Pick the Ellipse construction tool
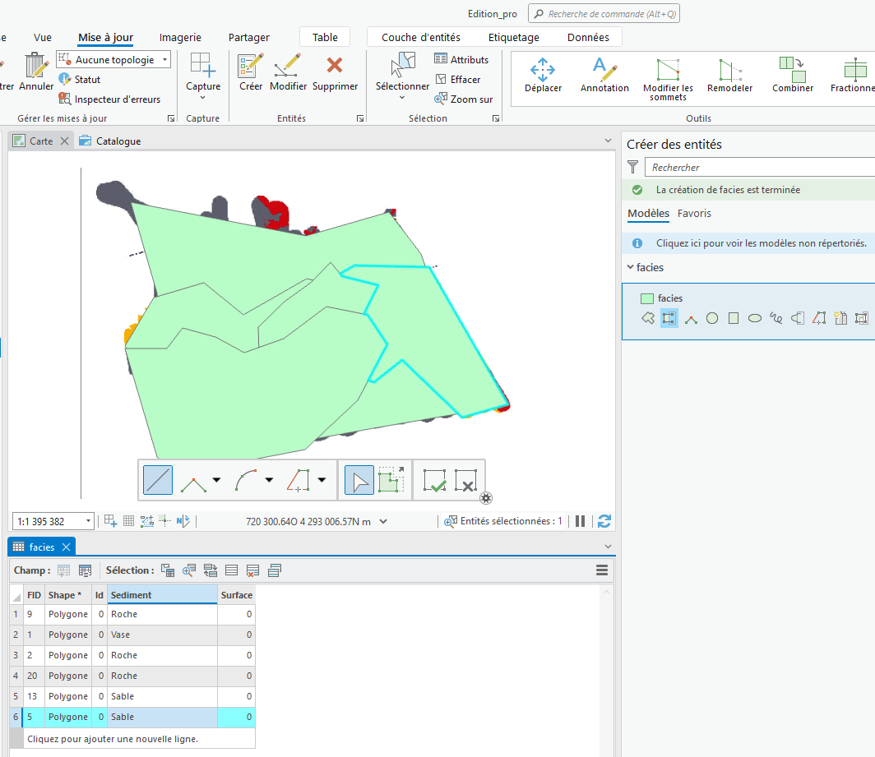The image size is (875, 757). (754, 319)
